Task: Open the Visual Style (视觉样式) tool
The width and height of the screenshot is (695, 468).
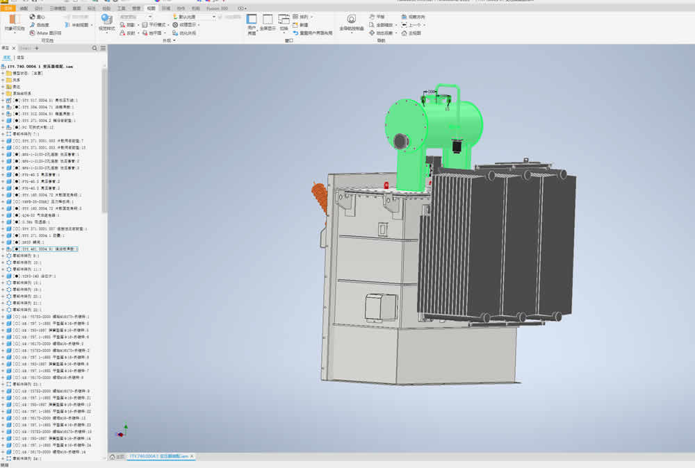Action: click(106, 23)
